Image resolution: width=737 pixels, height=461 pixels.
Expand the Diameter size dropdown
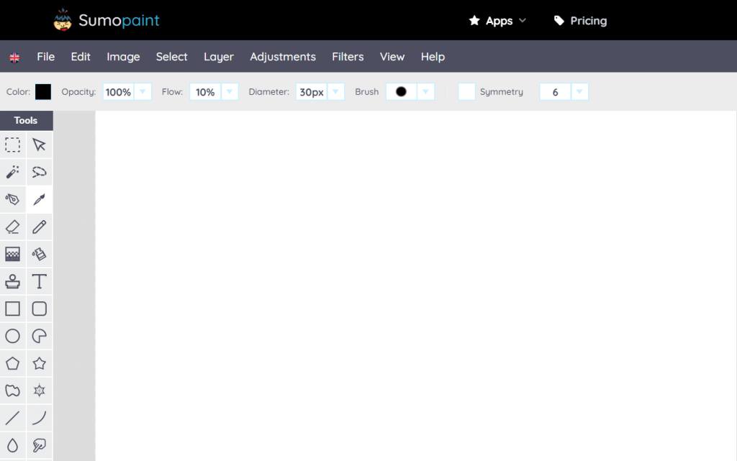coord(335,91)
